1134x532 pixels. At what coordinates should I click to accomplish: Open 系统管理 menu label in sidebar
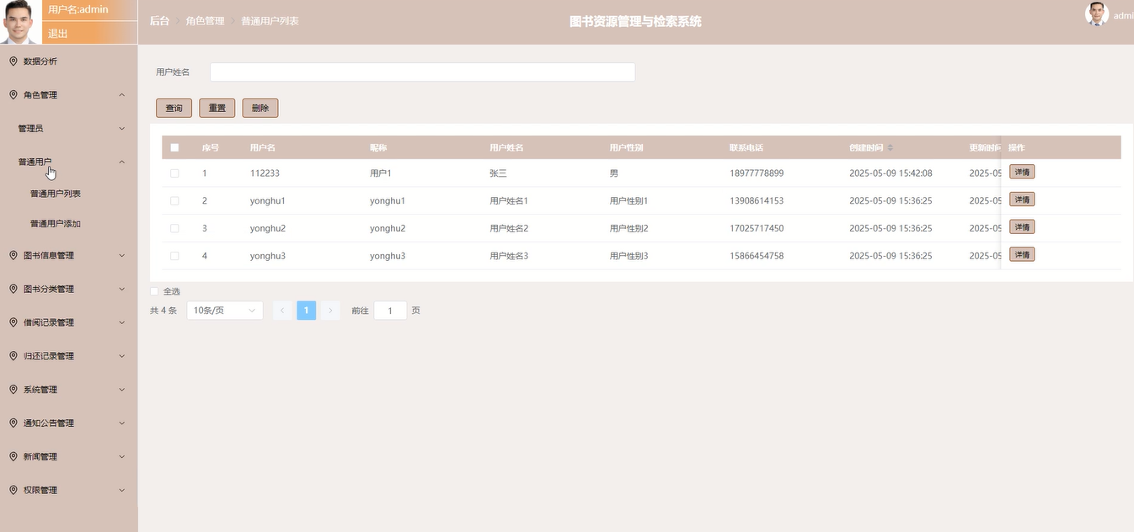40,390
